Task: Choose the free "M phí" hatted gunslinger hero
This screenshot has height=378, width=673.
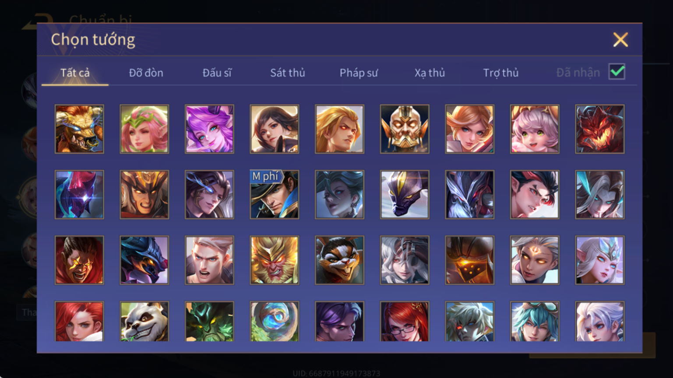Action: [x=275, y=195]
